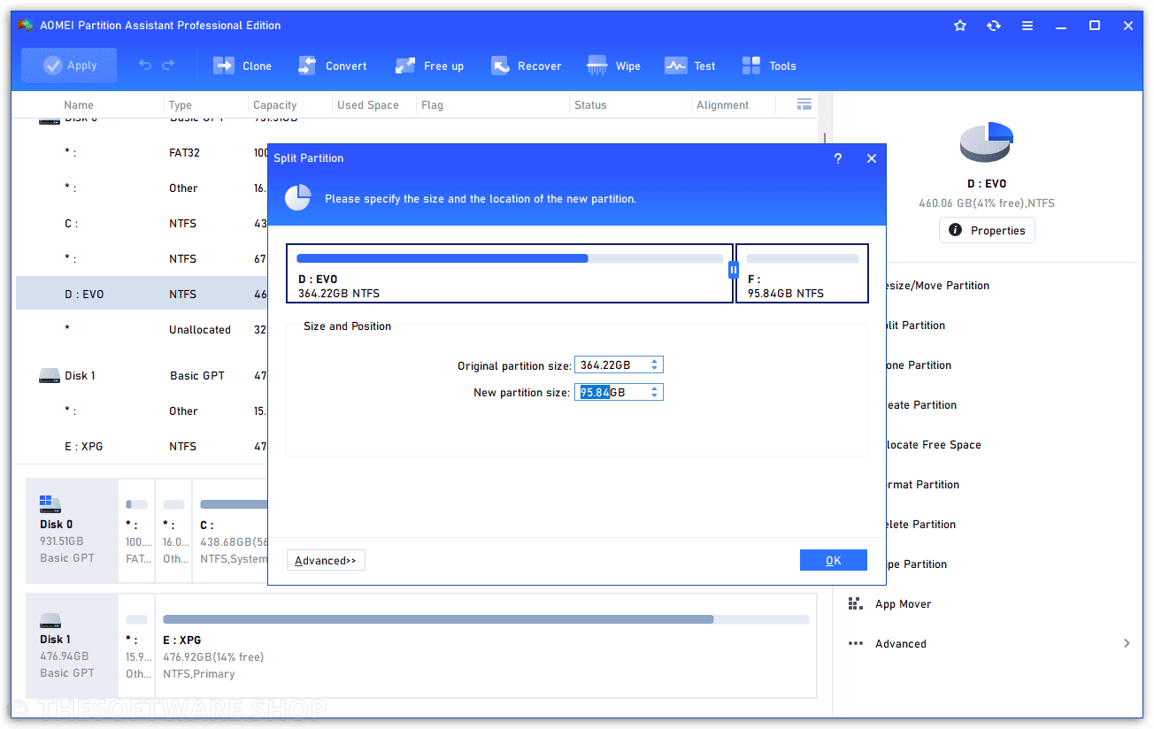The height and width of the screenshot is (729, 1154).
Task: Select the F: new partition box in dialog
Action: [x=802, y=273]
